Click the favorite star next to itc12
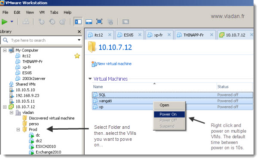 pyautogui.click(x=77, y=56)
